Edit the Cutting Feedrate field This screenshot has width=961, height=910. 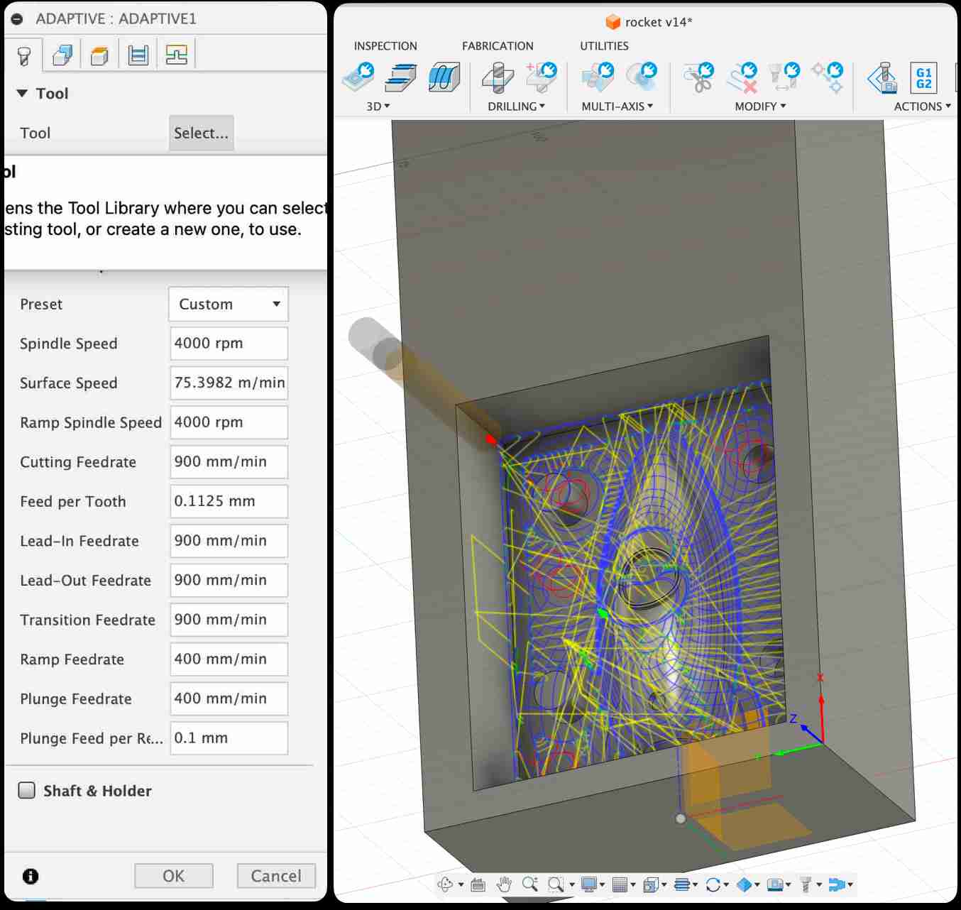pyautogui.click(x=229, y=462)
